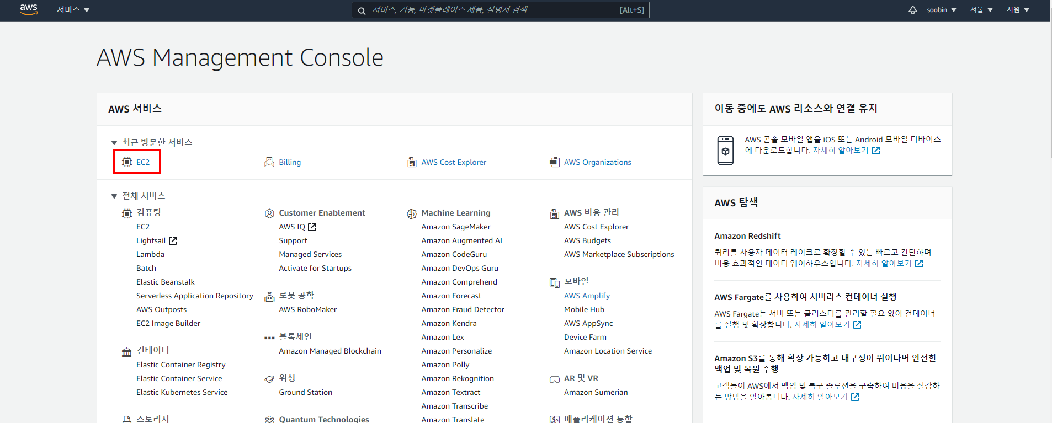Click the 위성 satellite icon

point(269,379)
